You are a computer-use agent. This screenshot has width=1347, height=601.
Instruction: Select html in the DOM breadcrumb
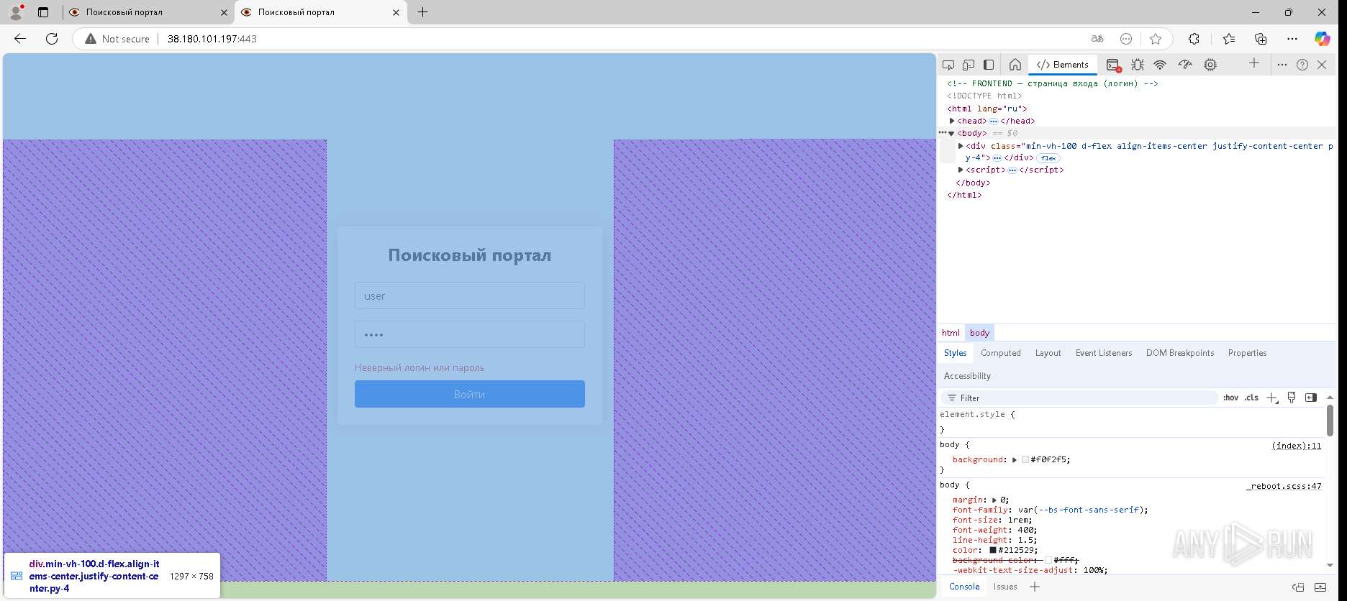pos(951,333)
